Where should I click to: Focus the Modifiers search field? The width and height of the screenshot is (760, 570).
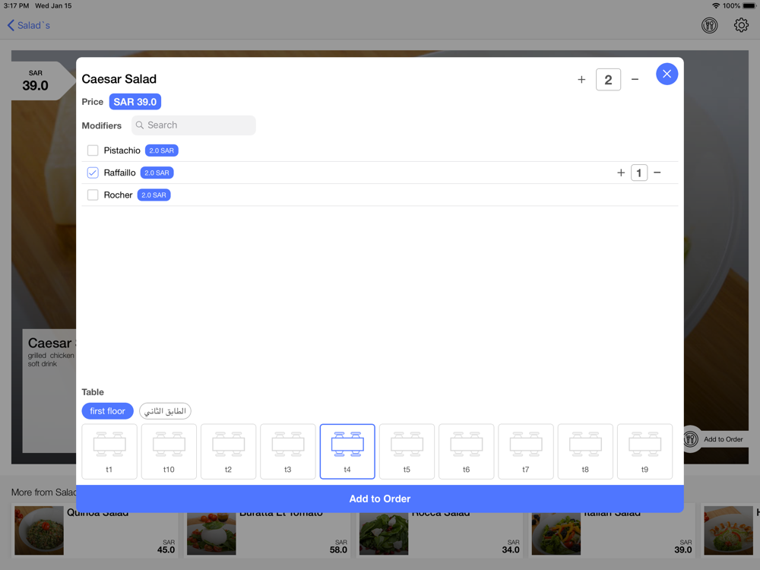pos(193,125)
